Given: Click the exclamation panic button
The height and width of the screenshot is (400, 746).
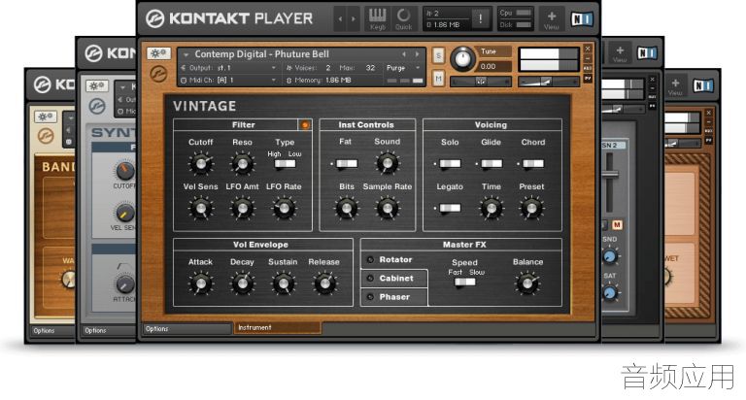Looking at the screenshot, I should [481, 18].
